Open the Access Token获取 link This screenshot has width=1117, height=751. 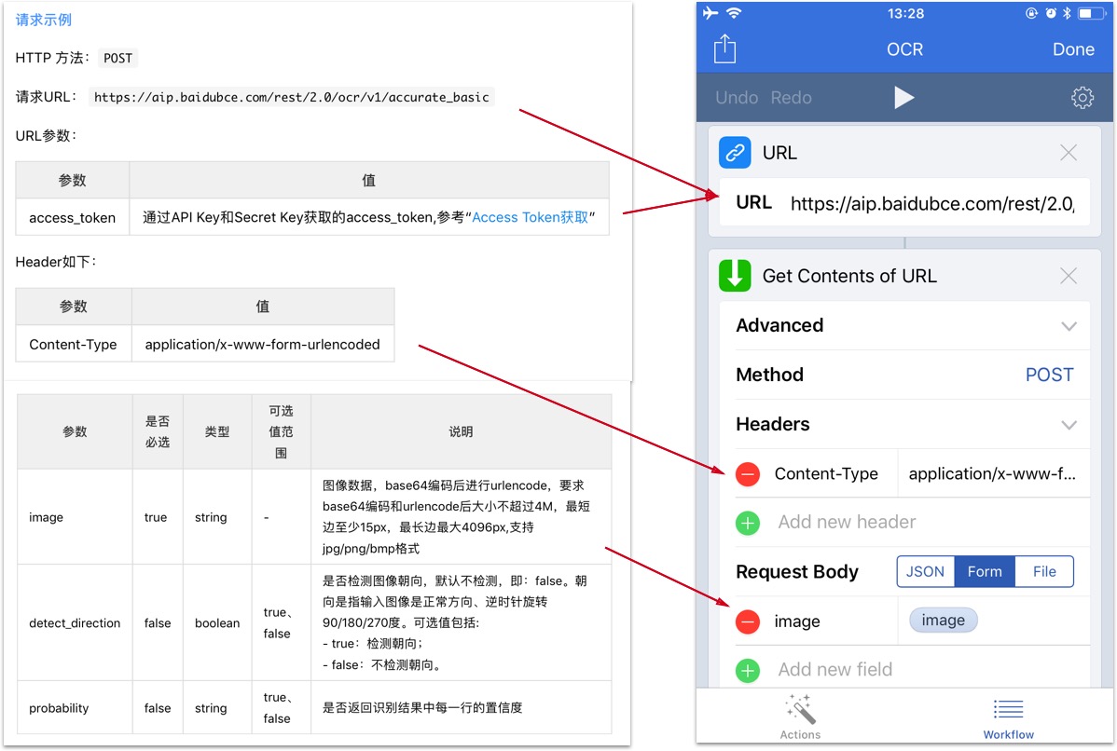tap(530, 217)
